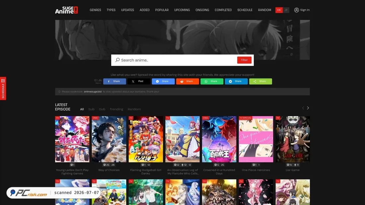Select the Dub latest-episode tab
The width and height of the screenshot is (365, 205).
tap(102, 109)
